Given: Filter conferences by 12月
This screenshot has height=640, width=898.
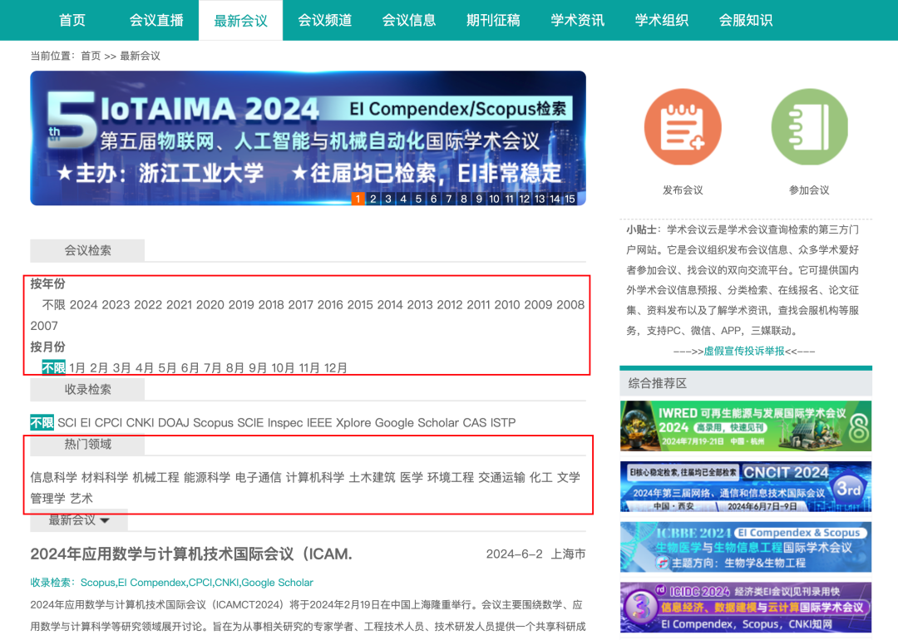Looking at the screenshot, I should point(336,367).
